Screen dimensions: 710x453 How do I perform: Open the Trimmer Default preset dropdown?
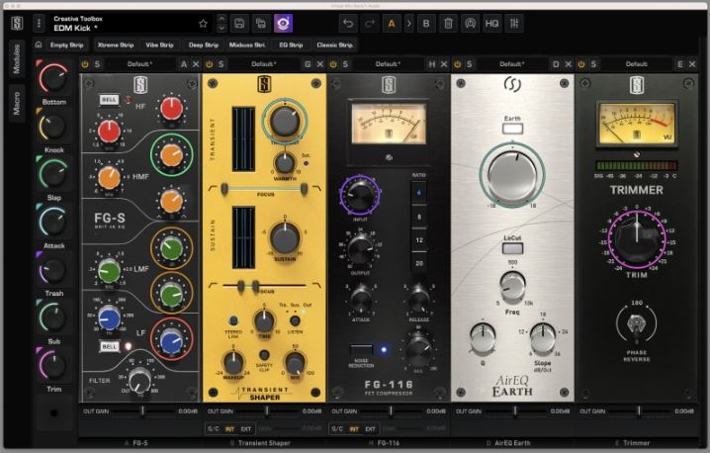point(636,64)
